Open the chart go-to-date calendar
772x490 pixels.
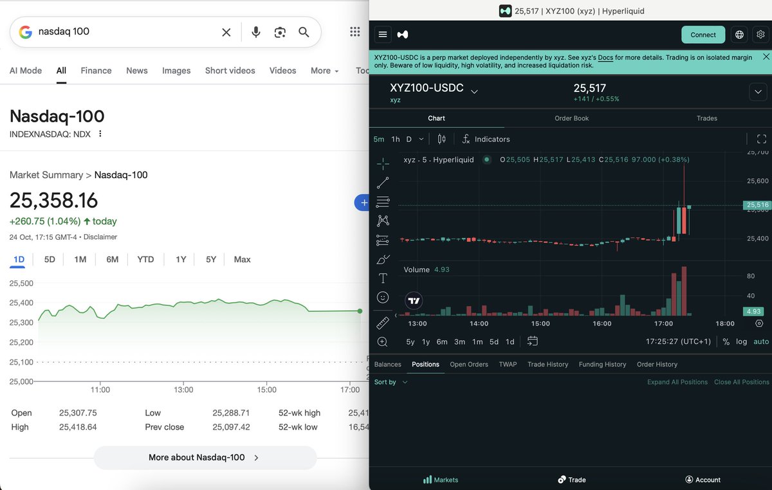coord(533,341)
